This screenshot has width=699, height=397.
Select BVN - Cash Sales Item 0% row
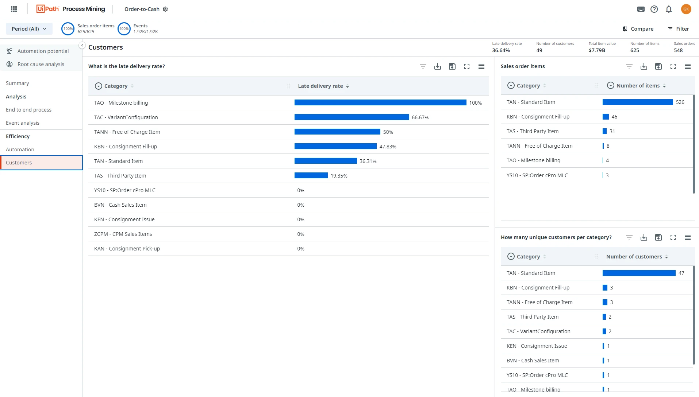click(288, 205)
